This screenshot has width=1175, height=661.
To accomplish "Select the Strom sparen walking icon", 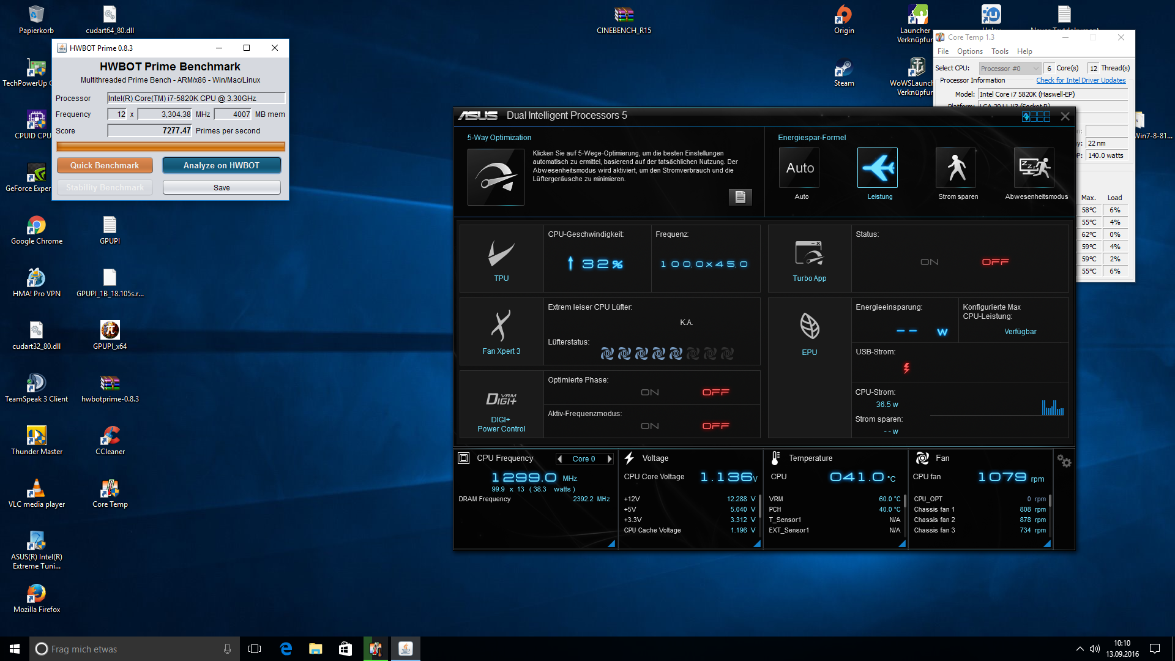I will [x=955, y=167].
